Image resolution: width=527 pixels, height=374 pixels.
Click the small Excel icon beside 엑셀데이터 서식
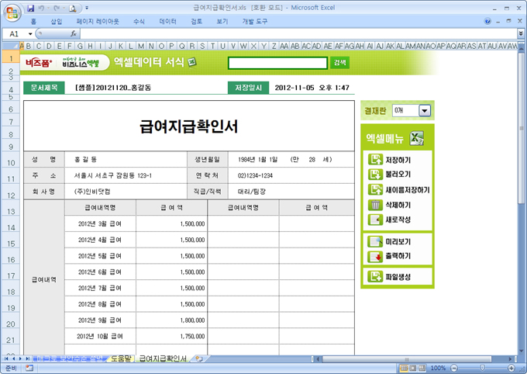pyautogui.click(x=191, y=62)
